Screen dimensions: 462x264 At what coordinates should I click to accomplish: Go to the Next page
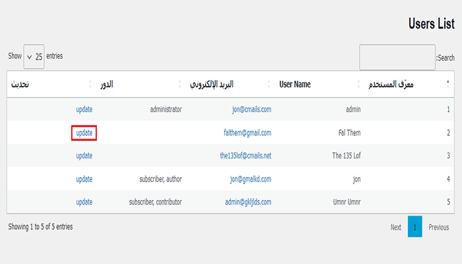(395, 227)
